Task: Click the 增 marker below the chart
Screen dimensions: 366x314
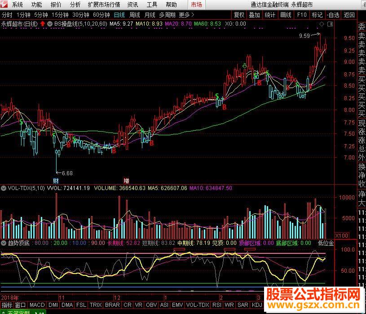Action: pyautogui.click(x=126, y=181)
